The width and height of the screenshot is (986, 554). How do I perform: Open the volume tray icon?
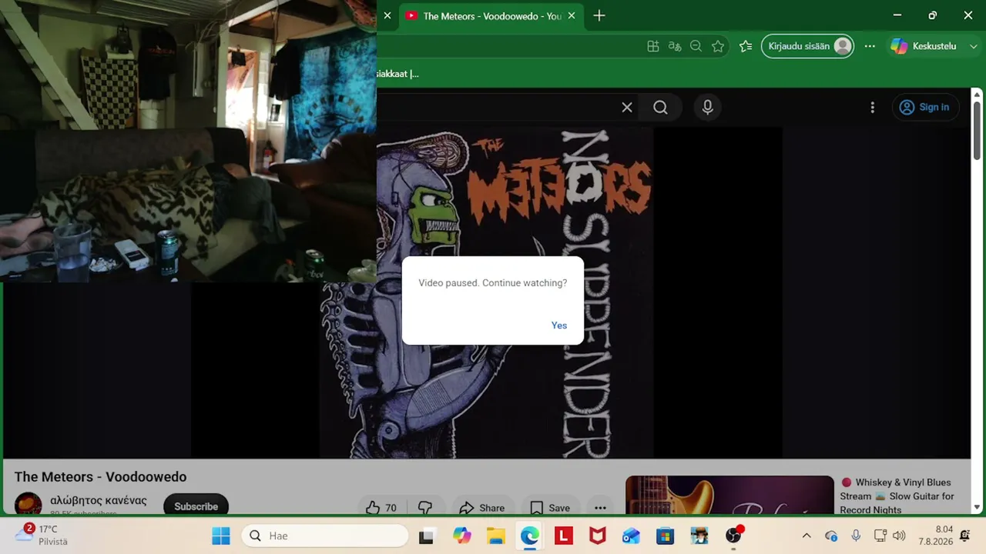pyautogui.click(x=899, y=536)
